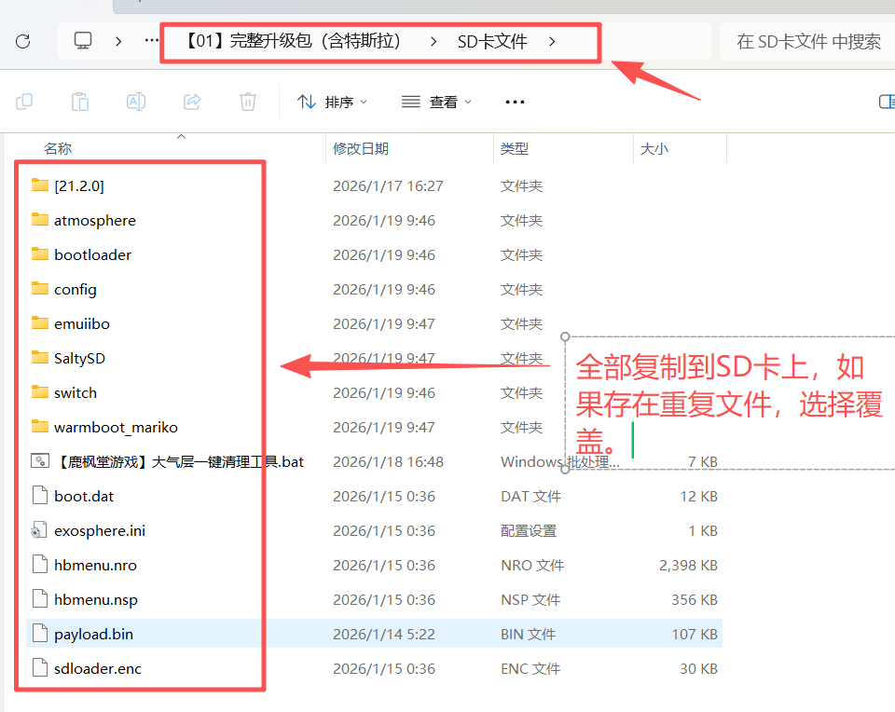The width and height of the screenshot is (895, 712).
Task: Select the Copy icon in the toolbar
Action: 24,102
